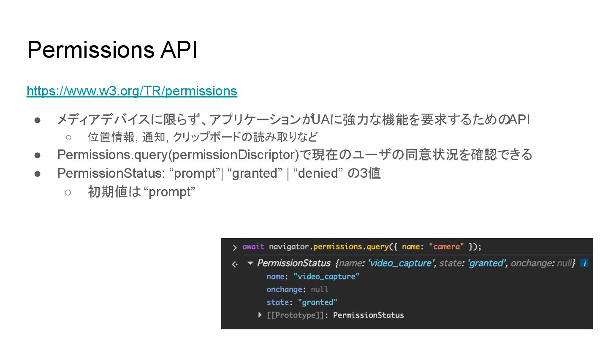Select the state: "granted" property row

coord(302,302)
